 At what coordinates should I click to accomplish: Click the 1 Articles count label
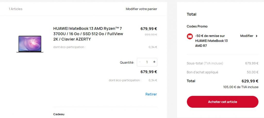coord(15,9)
